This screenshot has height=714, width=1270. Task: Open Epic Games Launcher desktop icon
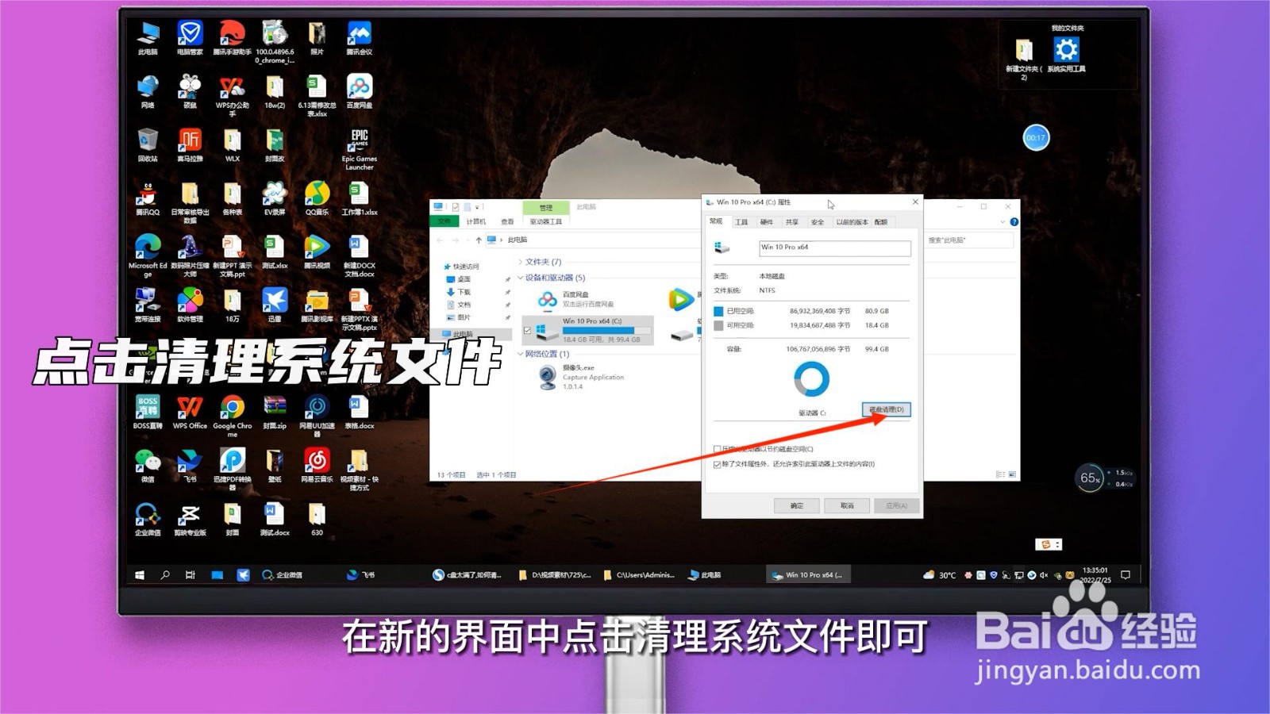point(359,150)
